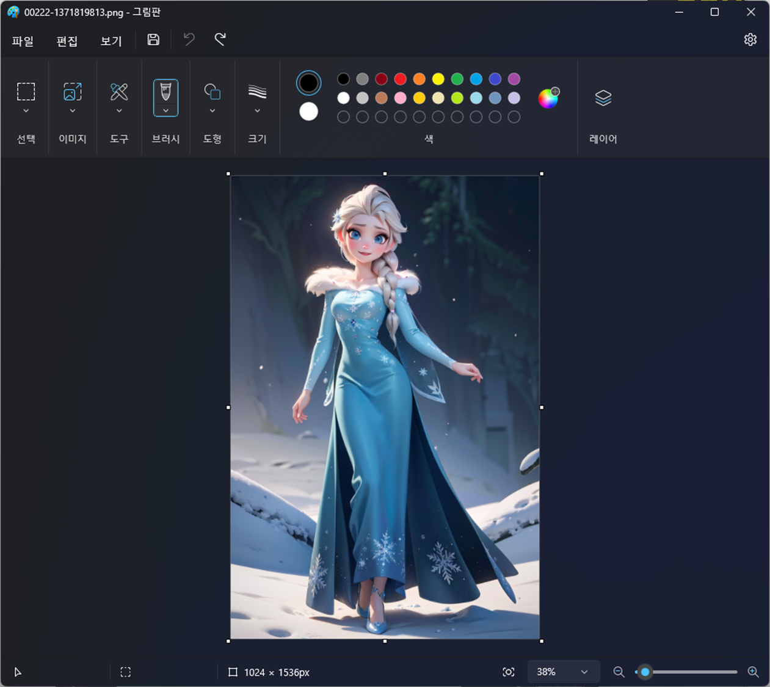Viewport: 770px width, 687px height.
Task: Expand the size chevron
Action: [x=257, y=111]
